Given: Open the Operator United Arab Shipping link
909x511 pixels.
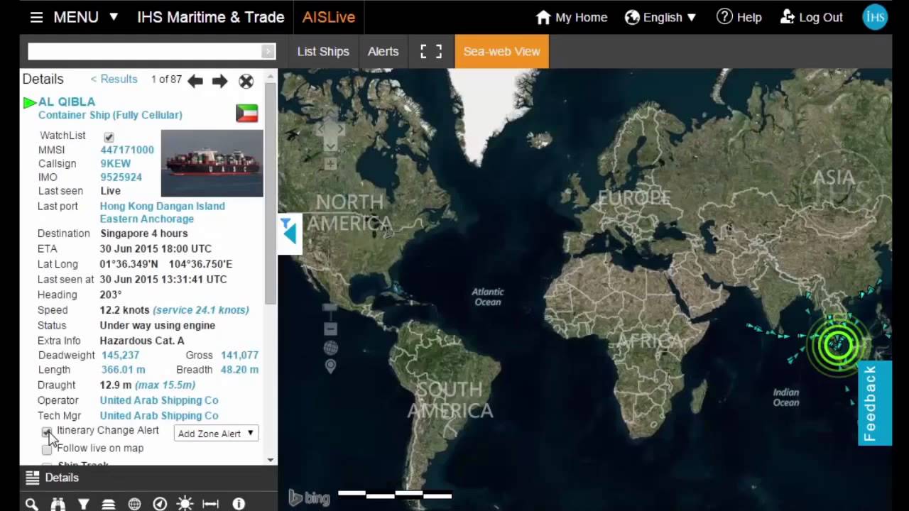Looking at the screenshot, I should point(159,400).
